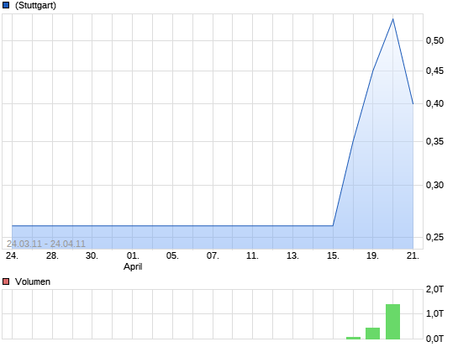Viewport: 458px width, 347px height.
Task: Click the 0,35 price axis label
Action: click(x=434, y=141)
